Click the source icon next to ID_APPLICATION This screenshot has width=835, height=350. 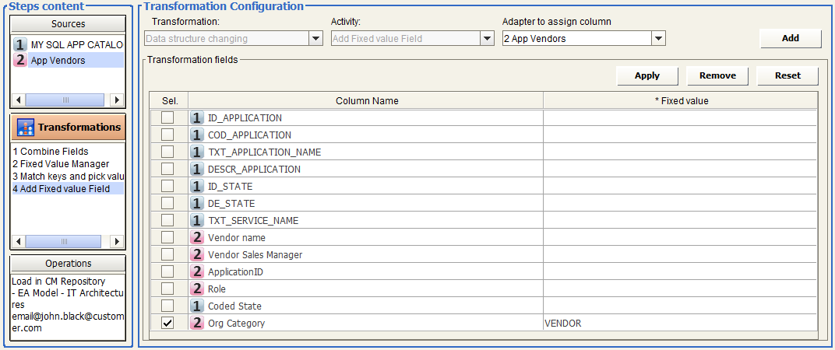point(197,118)
